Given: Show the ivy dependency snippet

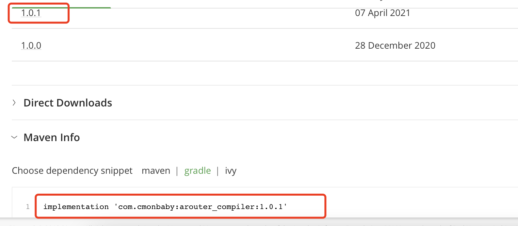Looking at the screenshot, I should coord(231,171).
